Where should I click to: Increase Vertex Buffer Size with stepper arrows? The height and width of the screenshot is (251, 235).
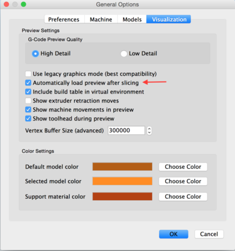(149, 129)
